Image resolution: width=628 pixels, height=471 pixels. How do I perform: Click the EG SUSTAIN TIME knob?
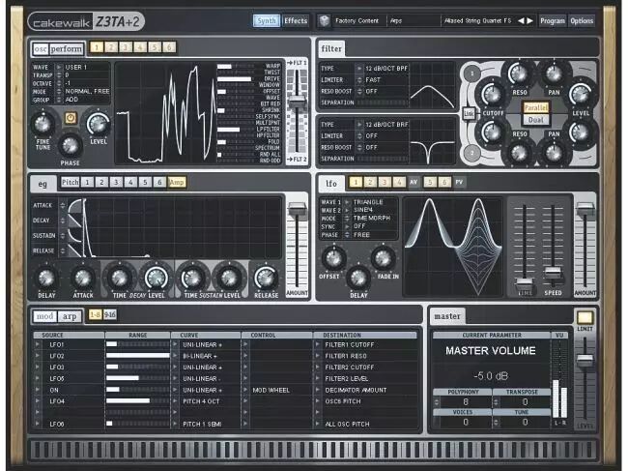tap(192, 279)
